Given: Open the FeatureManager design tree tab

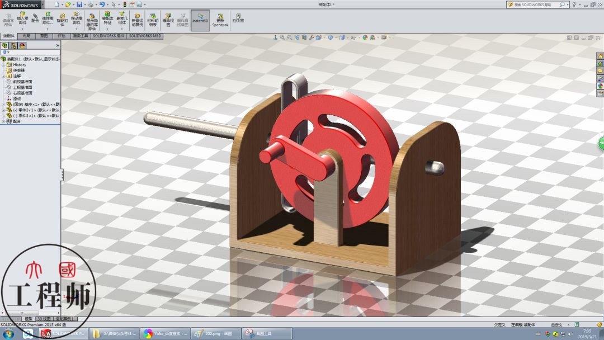Looking at the screenshot, I should coord(4,45).
